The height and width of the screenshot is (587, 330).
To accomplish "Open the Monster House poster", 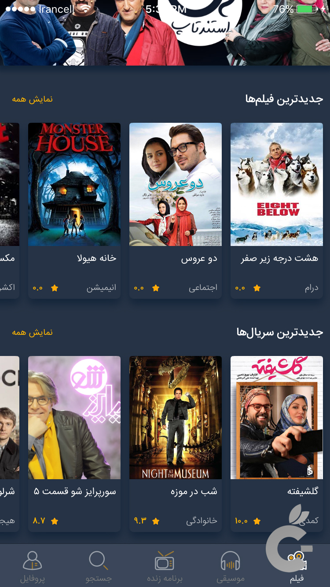I will click(74, 184).
